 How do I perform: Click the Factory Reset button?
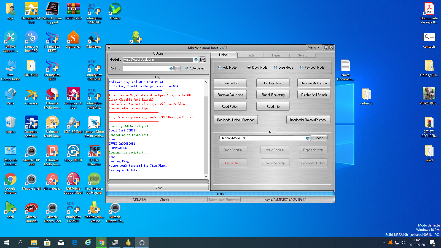[273, 83]
